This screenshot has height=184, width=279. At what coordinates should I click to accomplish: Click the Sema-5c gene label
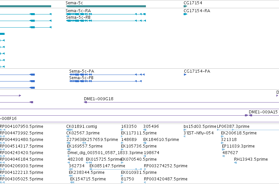pyautogui.click(x=74, y=3)
